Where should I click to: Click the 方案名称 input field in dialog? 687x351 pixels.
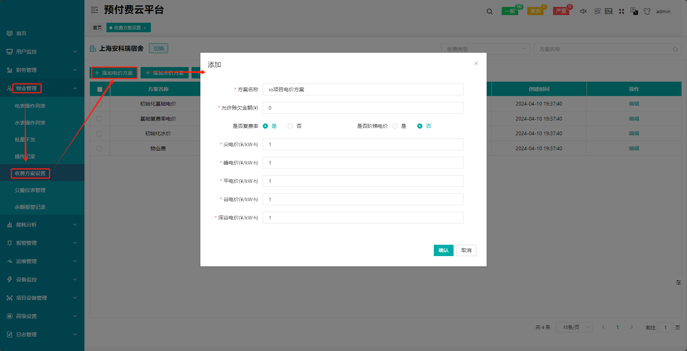[363, 89]
